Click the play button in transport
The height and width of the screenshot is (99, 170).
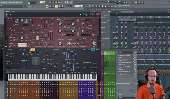pos(32,2)
